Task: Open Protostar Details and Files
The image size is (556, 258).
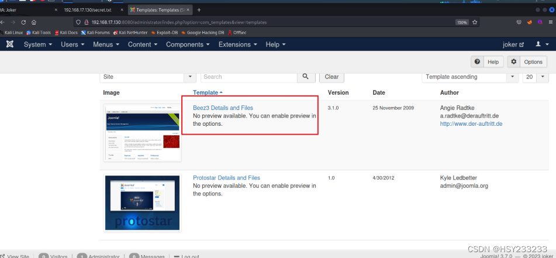Action: click(x=226, y=178)
